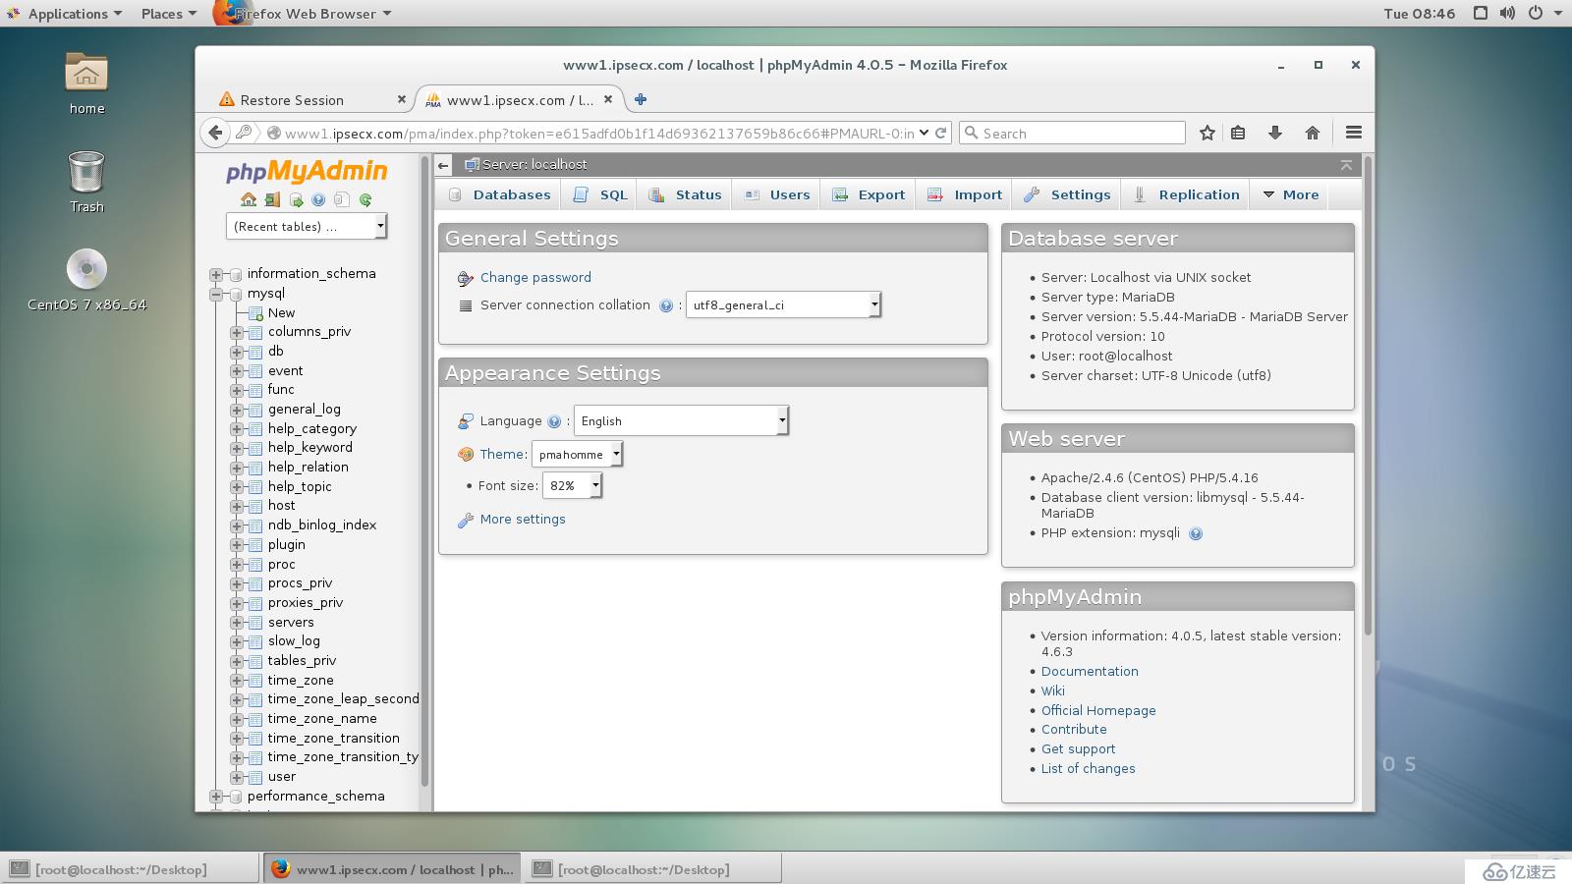The image size is (1572, 884).
Task: Open the Server connection collation dropdown
Action: [783, 305]
